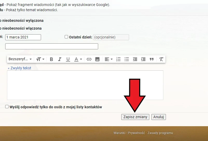Open the Bezszeryfowa font family dropdown

coord(20,59)
